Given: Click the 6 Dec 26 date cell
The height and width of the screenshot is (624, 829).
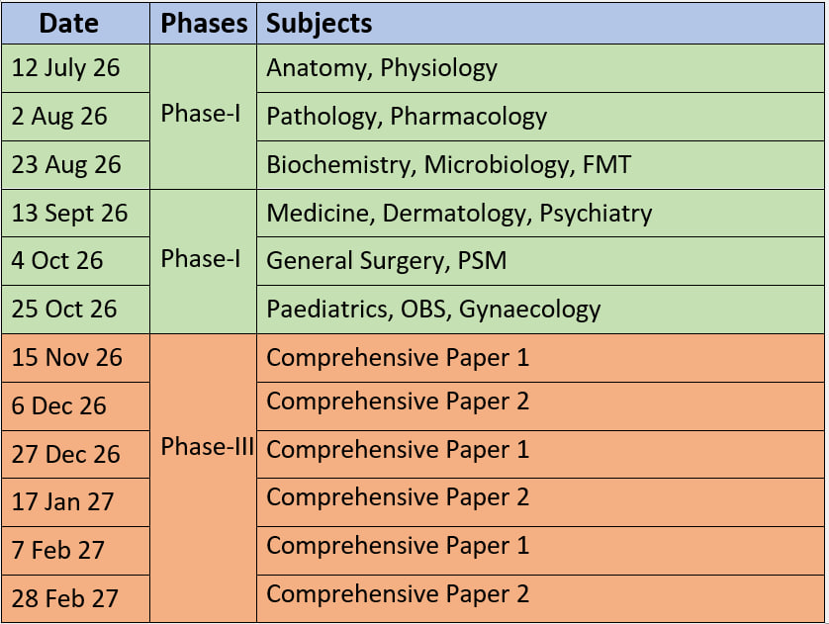Looking at the screenshot, I should click(75, 406).
